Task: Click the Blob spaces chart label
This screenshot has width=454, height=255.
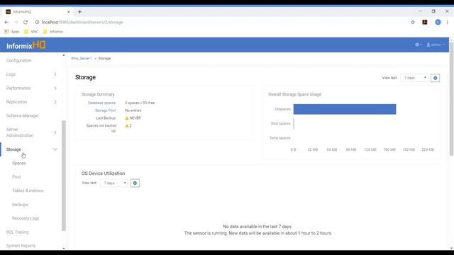Action: pos(281,123)
